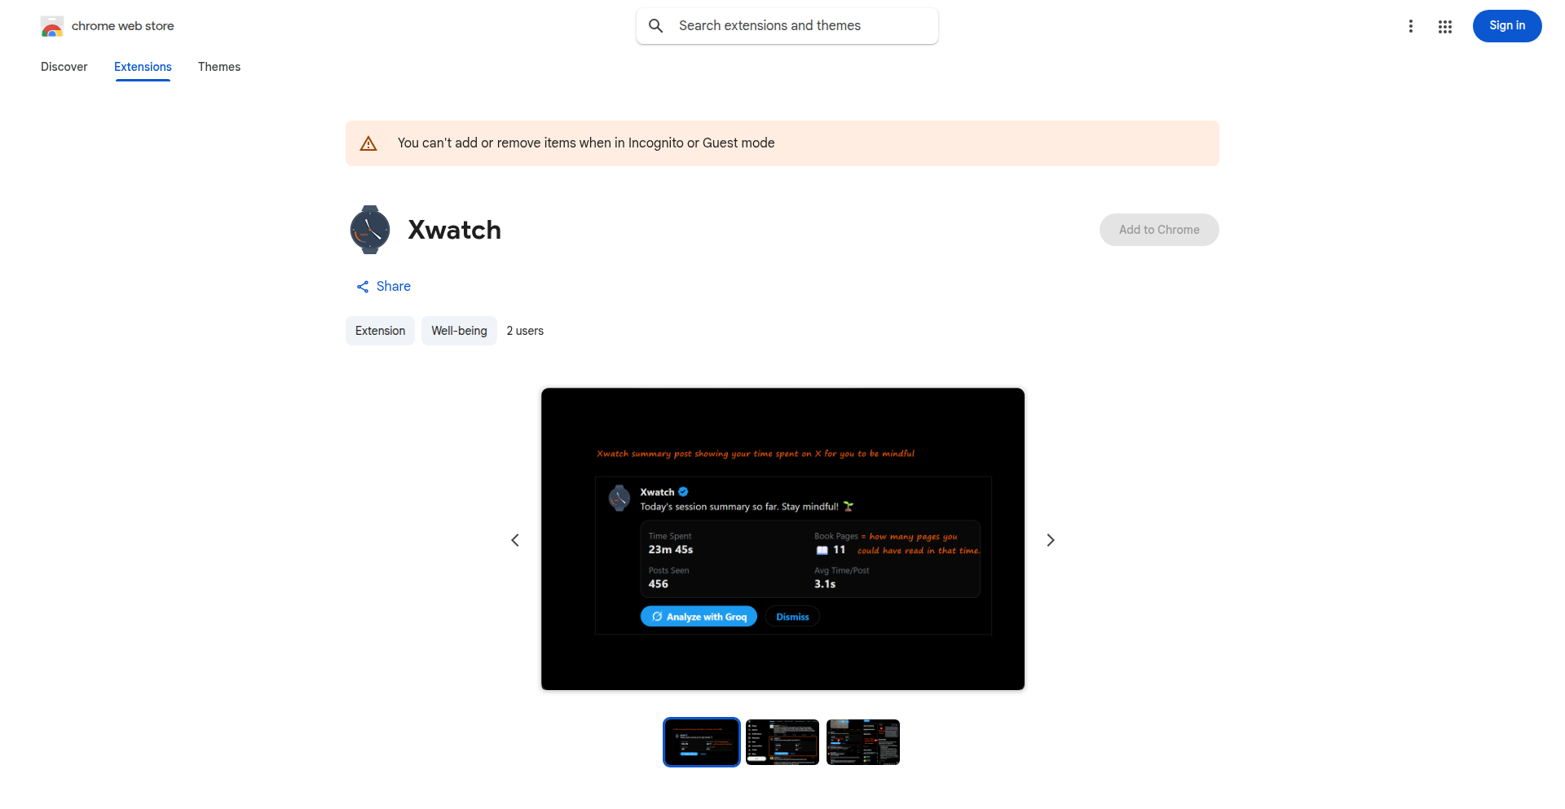1565x809 pixels.
Task: Click the Share icon next to Share
Action: click(x=363, y=286)
